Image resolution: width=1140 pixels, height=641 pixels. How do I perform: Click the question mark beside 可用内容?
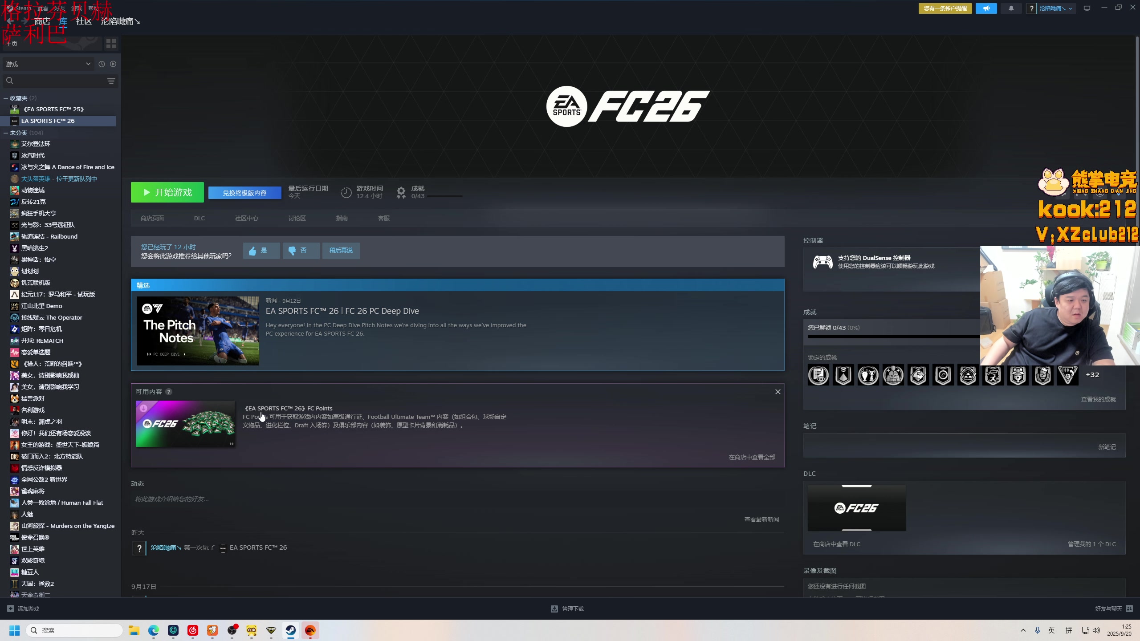pos(169,392)
